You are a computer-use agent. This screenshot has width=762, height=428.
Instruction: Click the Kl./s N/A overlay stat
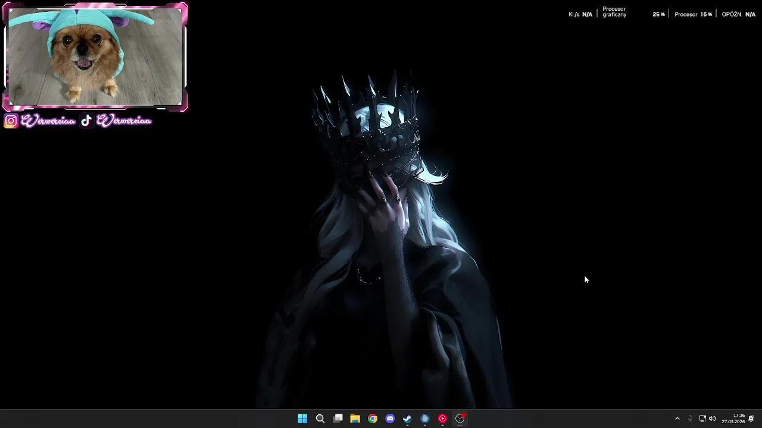580,14
